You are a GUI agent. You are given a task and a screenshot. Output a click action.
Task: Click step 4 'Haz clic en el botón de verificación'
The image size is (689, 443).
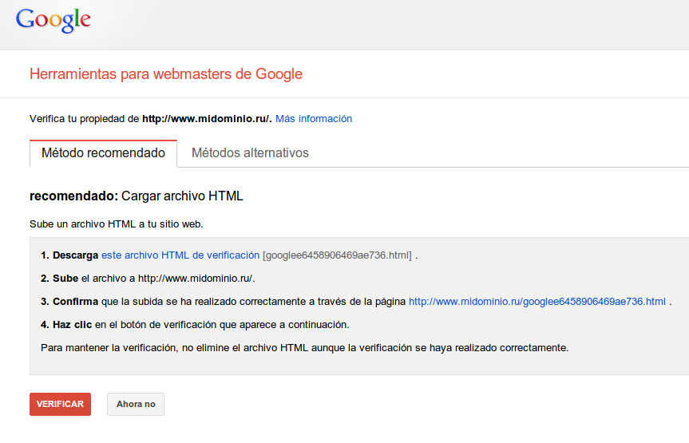click(x=195, y=325)
